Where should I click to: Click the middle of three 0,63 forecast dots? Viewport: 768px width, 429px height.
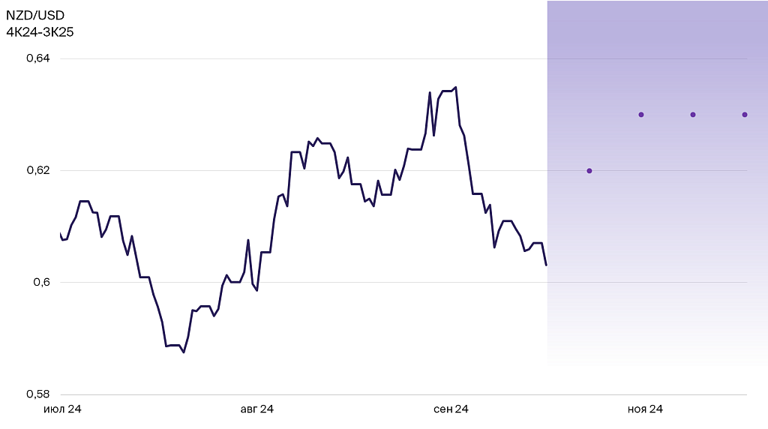pos(693,115)
